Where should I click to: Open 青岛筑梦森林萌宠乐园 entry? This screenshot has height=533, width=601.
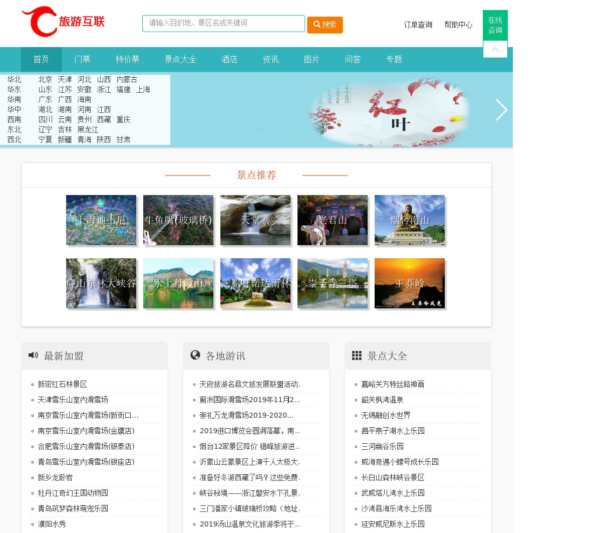click(73, 508)
